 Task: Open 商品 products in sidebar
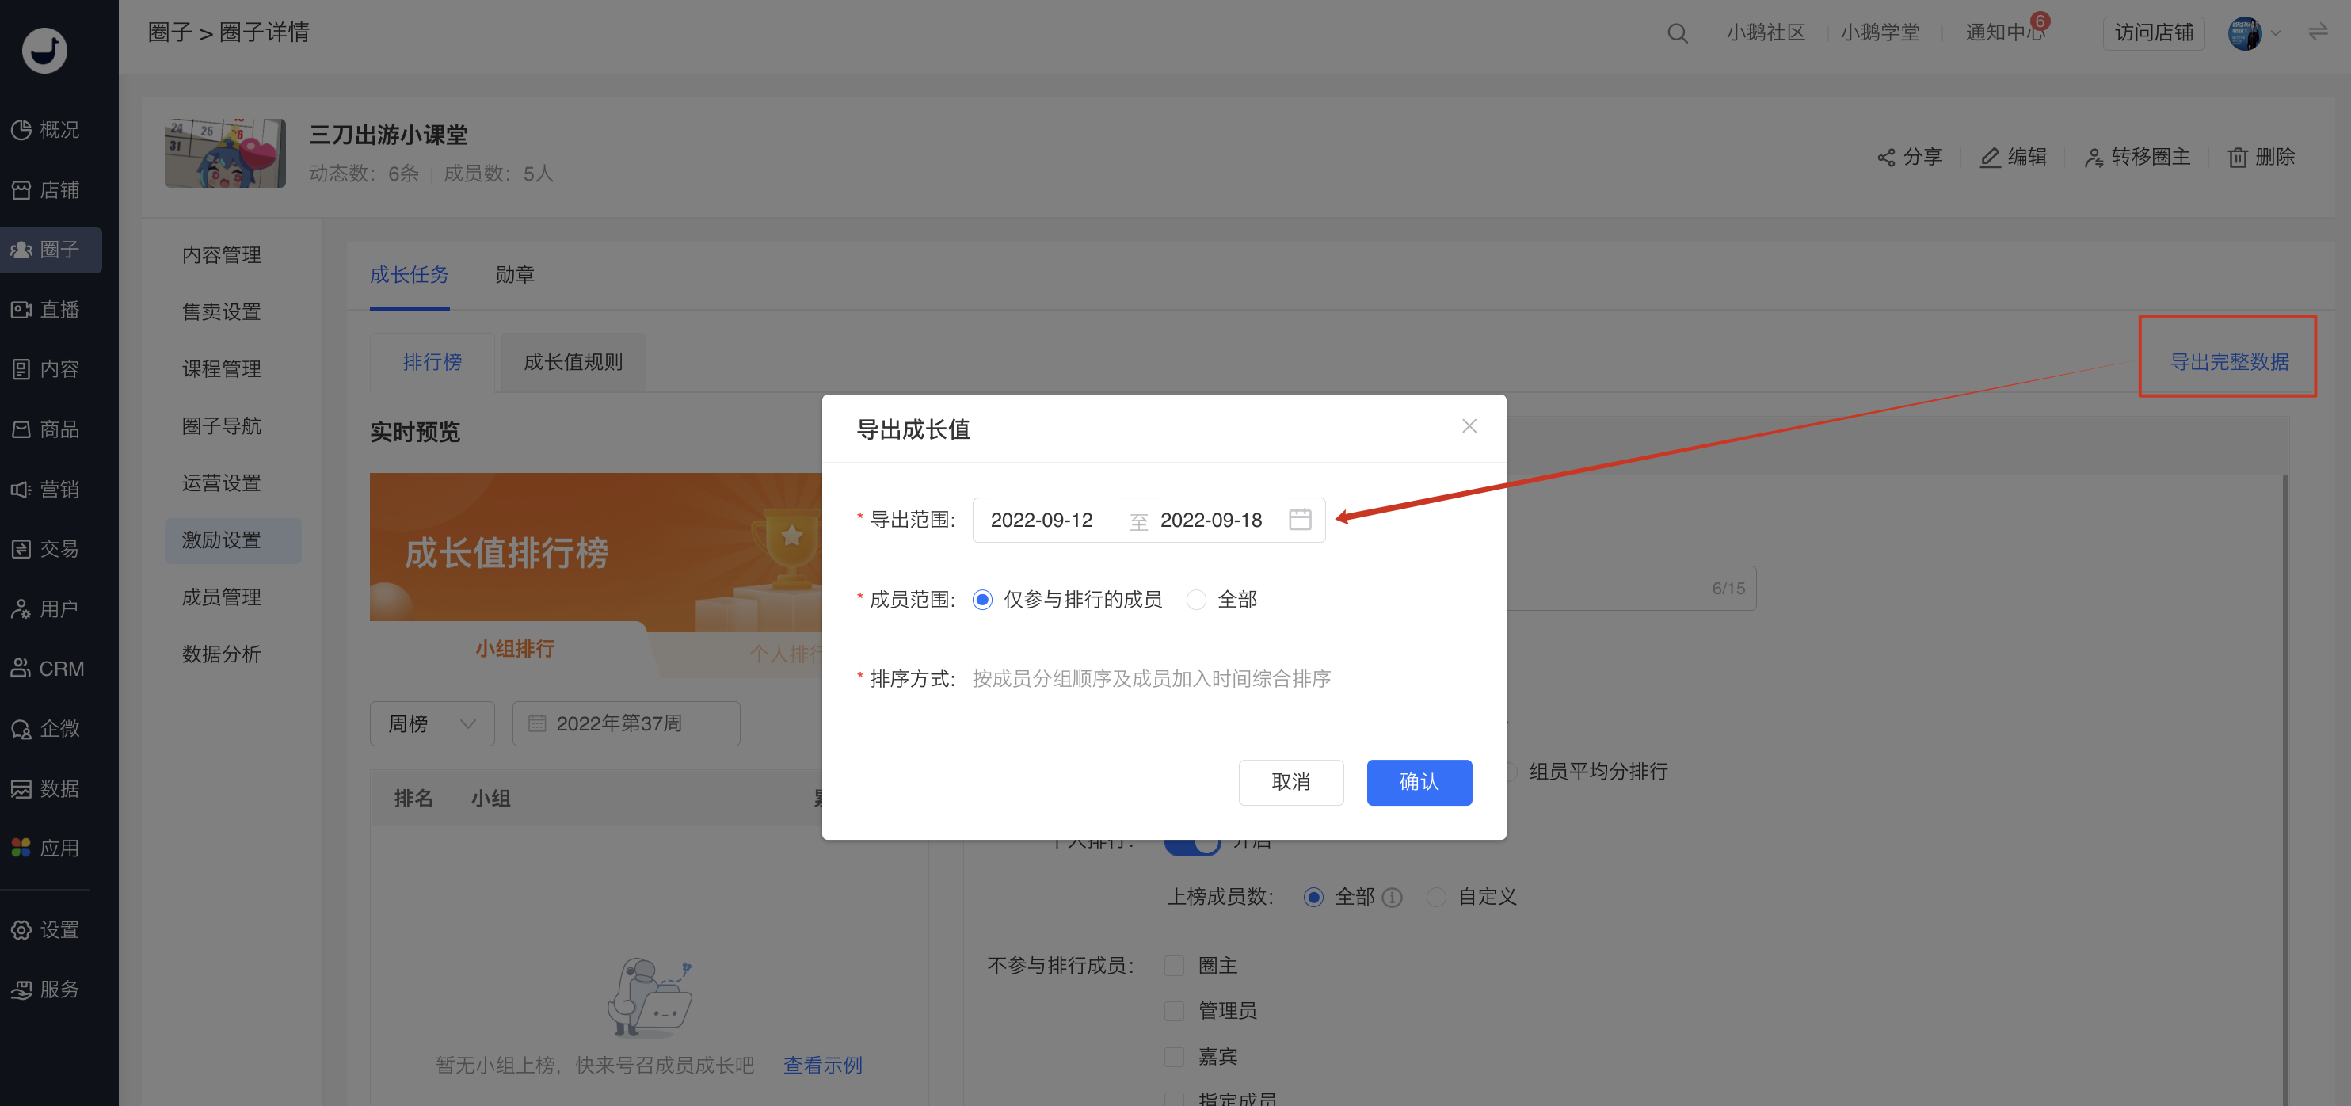point(46,429)
